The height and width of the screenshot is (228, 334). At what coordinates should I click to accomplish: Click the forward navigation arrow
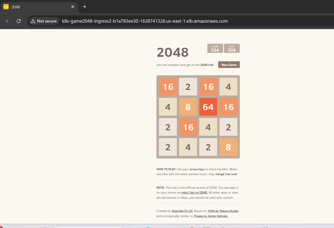pos(7,21)
